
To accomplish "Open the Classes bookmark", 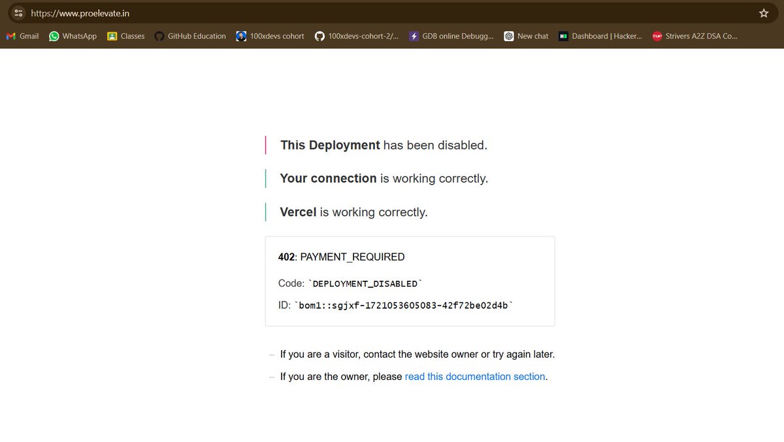I will [x=126, y=37].
